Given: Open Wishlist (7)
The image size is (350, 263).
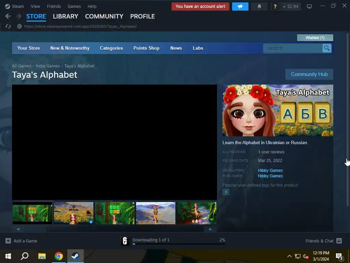Looking at the screenshot, I should 315,38.
